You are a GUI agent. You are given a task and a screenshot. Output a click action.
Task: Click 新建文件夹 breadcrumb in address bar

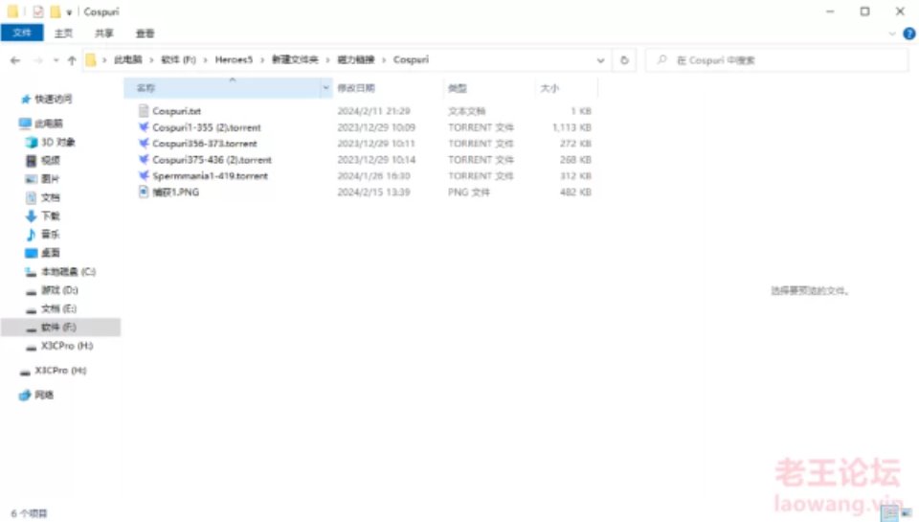click(x=295, y=59)
